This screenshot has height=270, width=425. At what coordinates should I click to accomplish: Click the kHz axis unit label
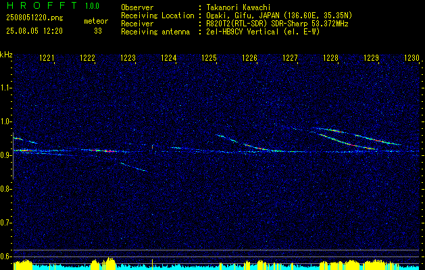click(6, 55)
